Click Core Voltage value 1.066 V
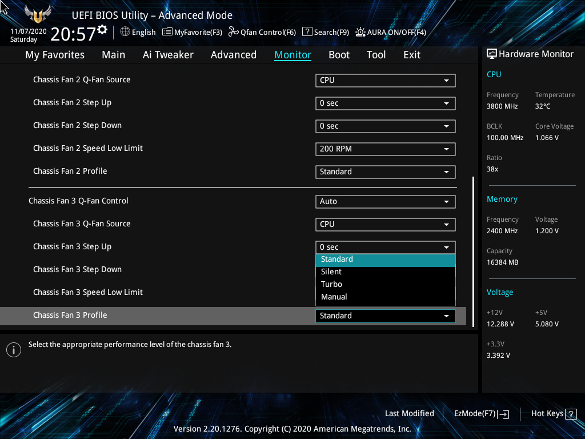This screenshot has width=585, height=439. click(547, 138)
